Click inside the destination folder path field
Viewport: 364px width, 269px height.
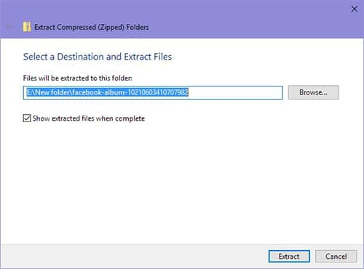coord(153,92)
